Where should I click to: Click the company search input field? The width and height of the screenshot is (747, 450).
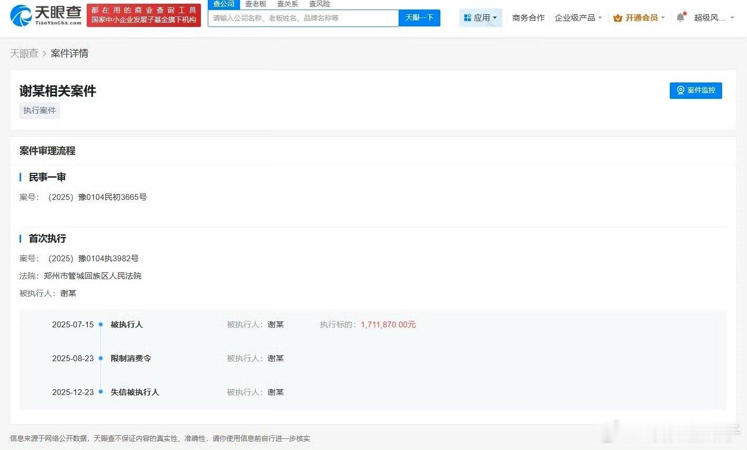[x=301, y=17]
